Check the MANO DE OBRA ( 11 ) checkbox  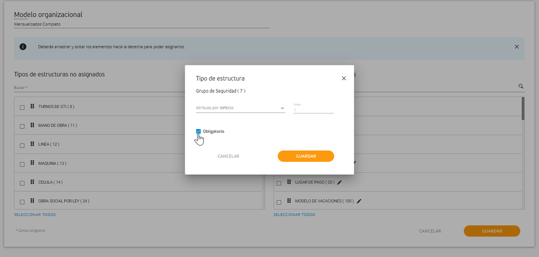(x=22, y=126)
